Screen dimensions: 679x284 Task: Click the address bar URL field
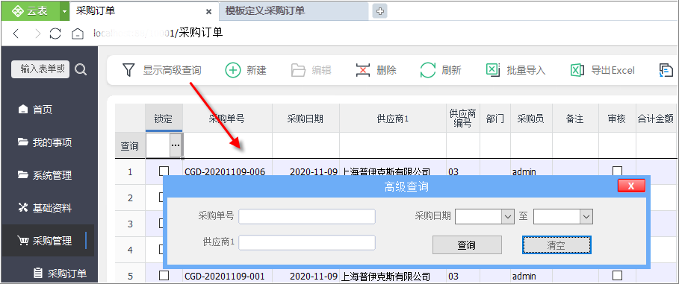(x=158, y=33)
